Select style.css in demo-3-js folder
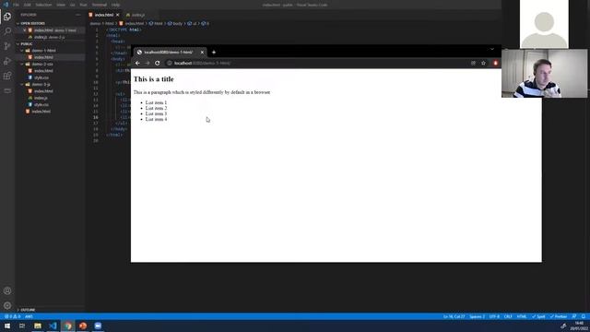This screenshot has width=590, height=332. coord(41,104)
